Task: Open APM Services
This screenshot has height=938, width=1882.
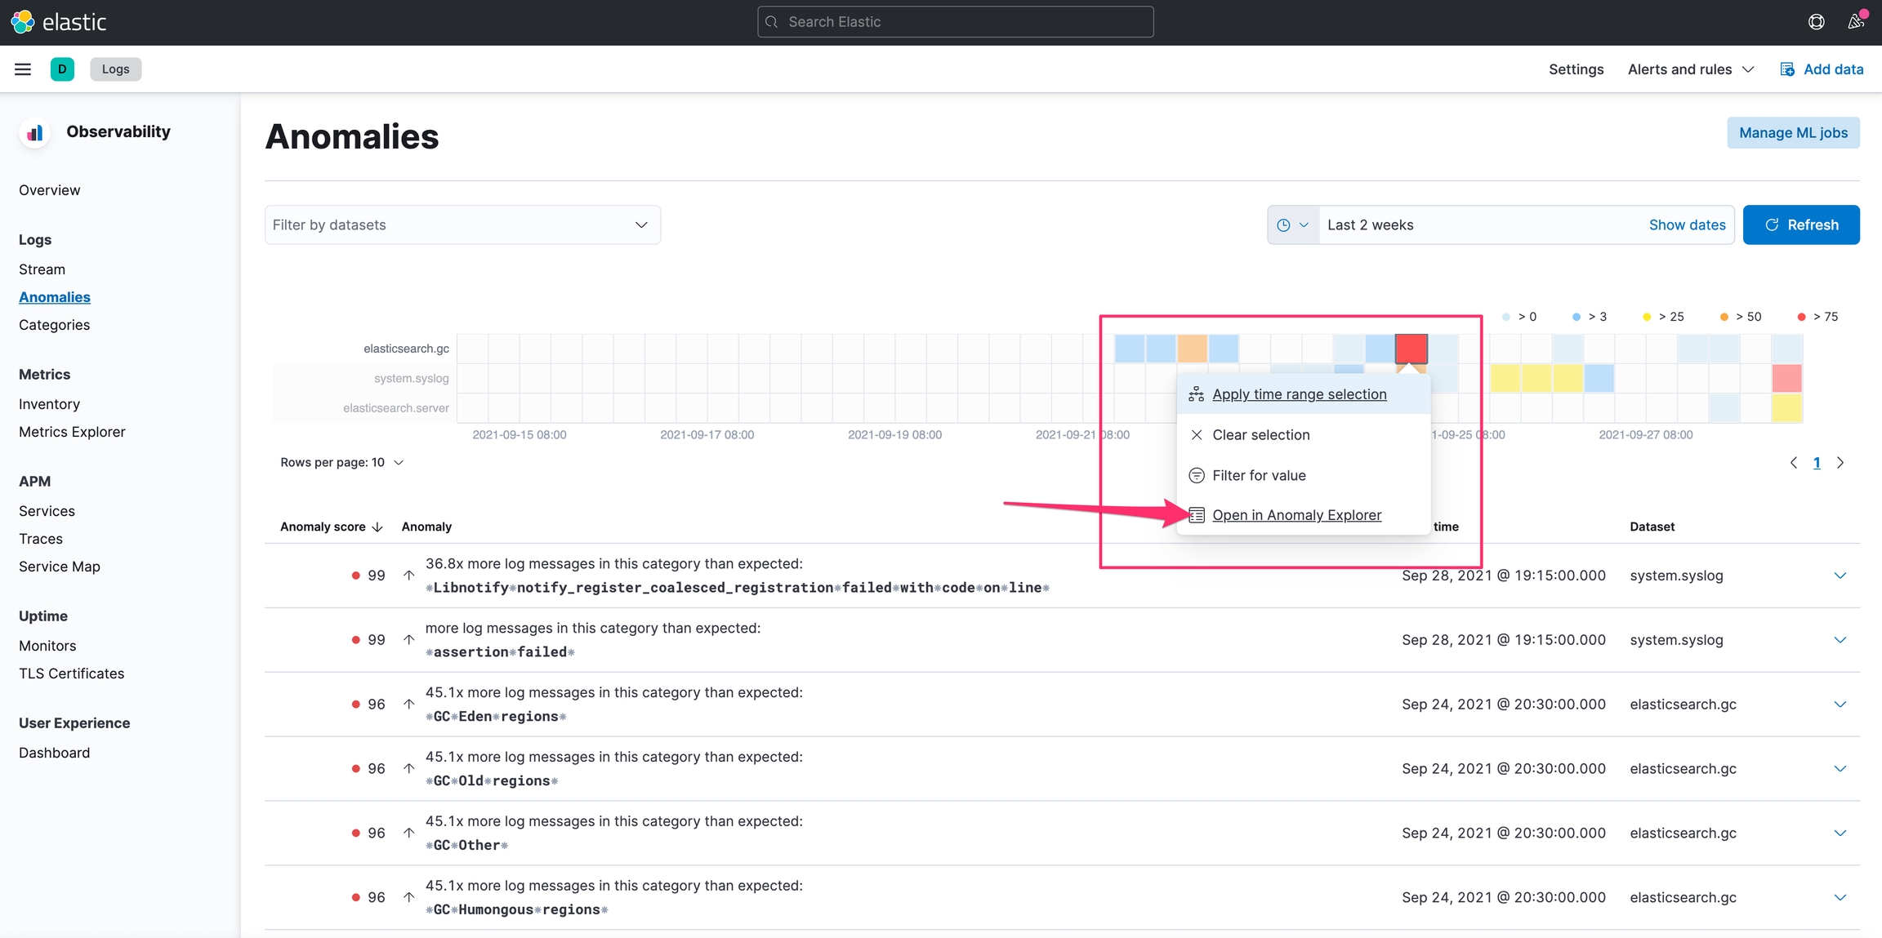Action: click(x=47, y=511)
